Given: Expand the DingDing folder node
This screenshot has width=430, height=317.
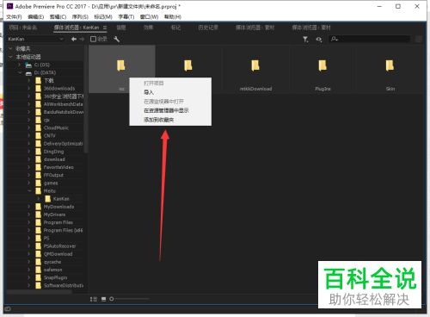Looking at the screenshot, I should (x=29, y=152).
